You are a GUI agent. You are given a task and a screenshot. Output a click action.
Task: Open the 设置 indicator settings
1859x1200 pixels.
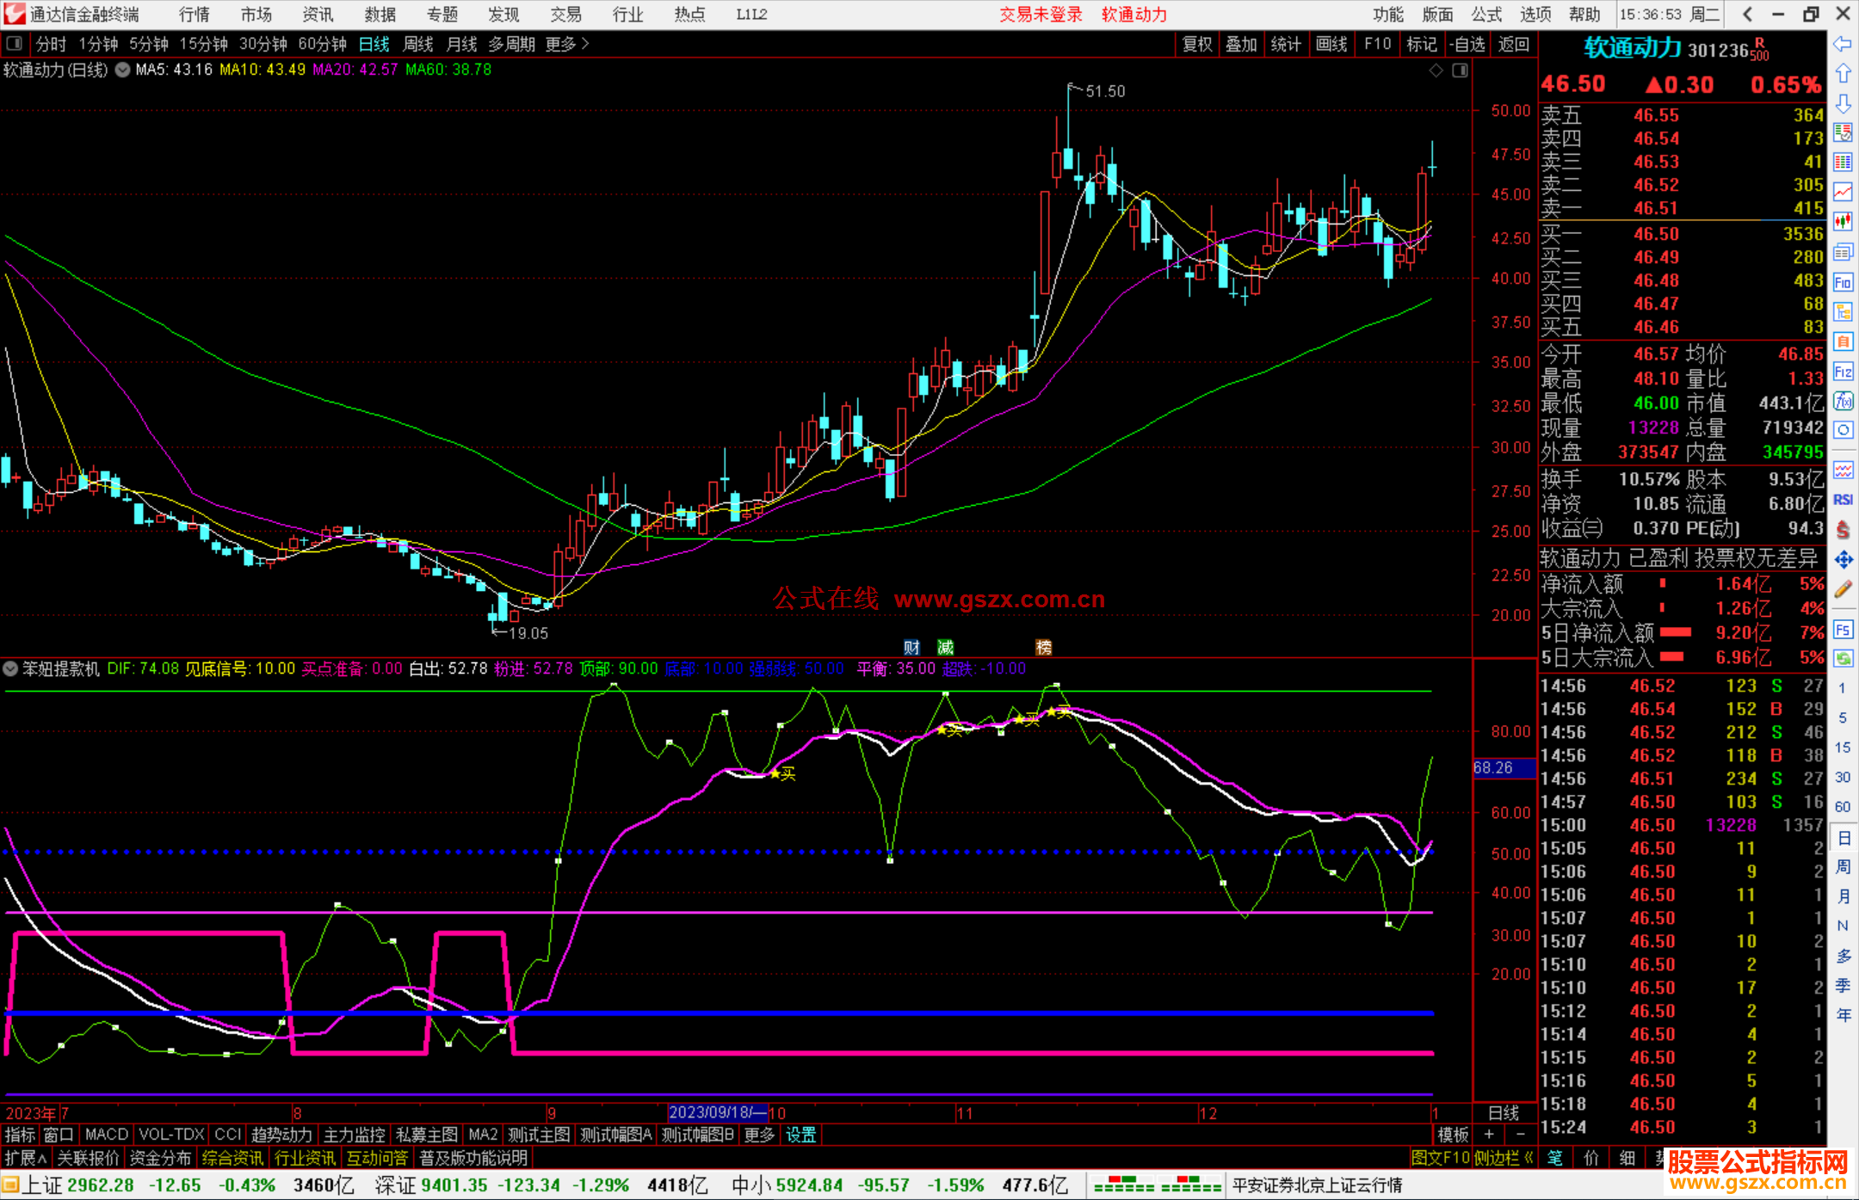[x=800, y=1135]
